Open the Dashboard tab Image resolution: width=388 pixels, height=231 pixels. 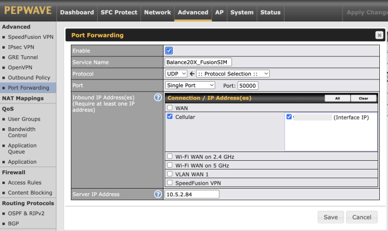pos(77,12)
